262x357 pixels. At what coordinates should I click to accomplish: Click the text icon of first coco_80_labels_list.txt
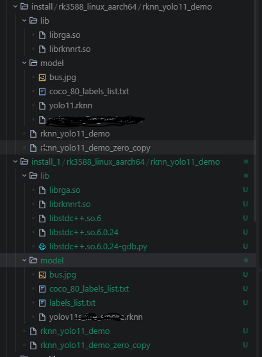click(42, 92)
